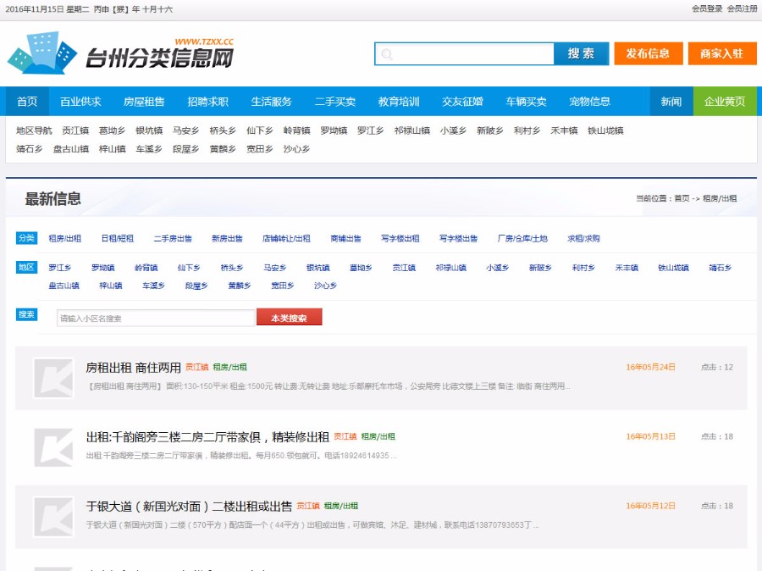The width and height of the screenshot is (762, 571).
Task: Go to 首页 in main navigation
Action: tap(27, 101)
